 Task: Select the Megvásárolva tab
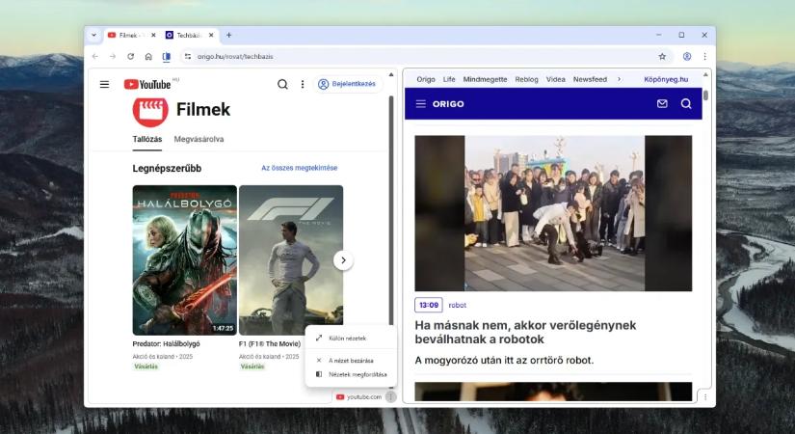click(x=199, y=139)
